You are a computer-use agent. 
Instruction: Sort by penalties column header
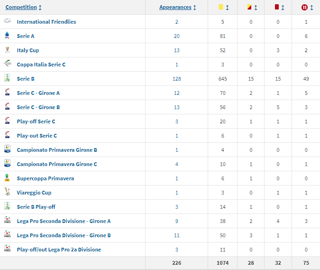click(306, 7)
